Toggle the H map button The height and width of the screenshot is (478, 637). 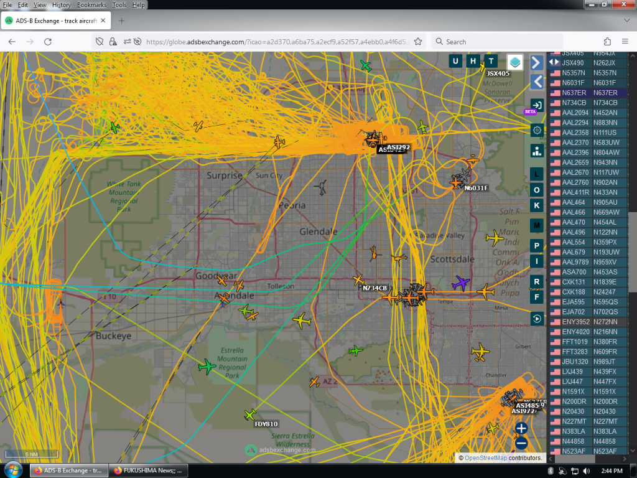click(x=473, y=61)
